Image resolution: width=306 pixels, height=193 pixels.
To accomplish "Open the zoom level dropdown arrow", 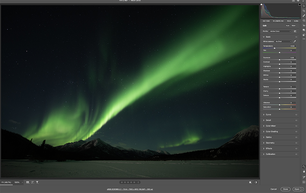I will pos(22,182).
